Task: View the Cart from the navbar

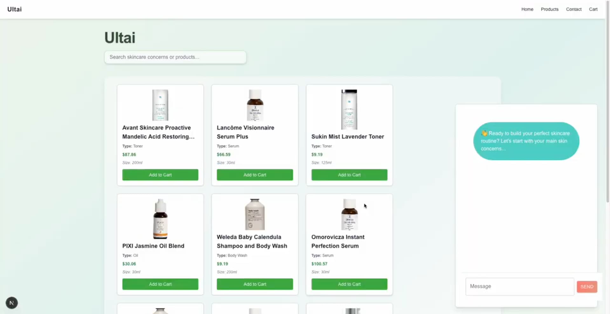Action: (x=593, y=9)
